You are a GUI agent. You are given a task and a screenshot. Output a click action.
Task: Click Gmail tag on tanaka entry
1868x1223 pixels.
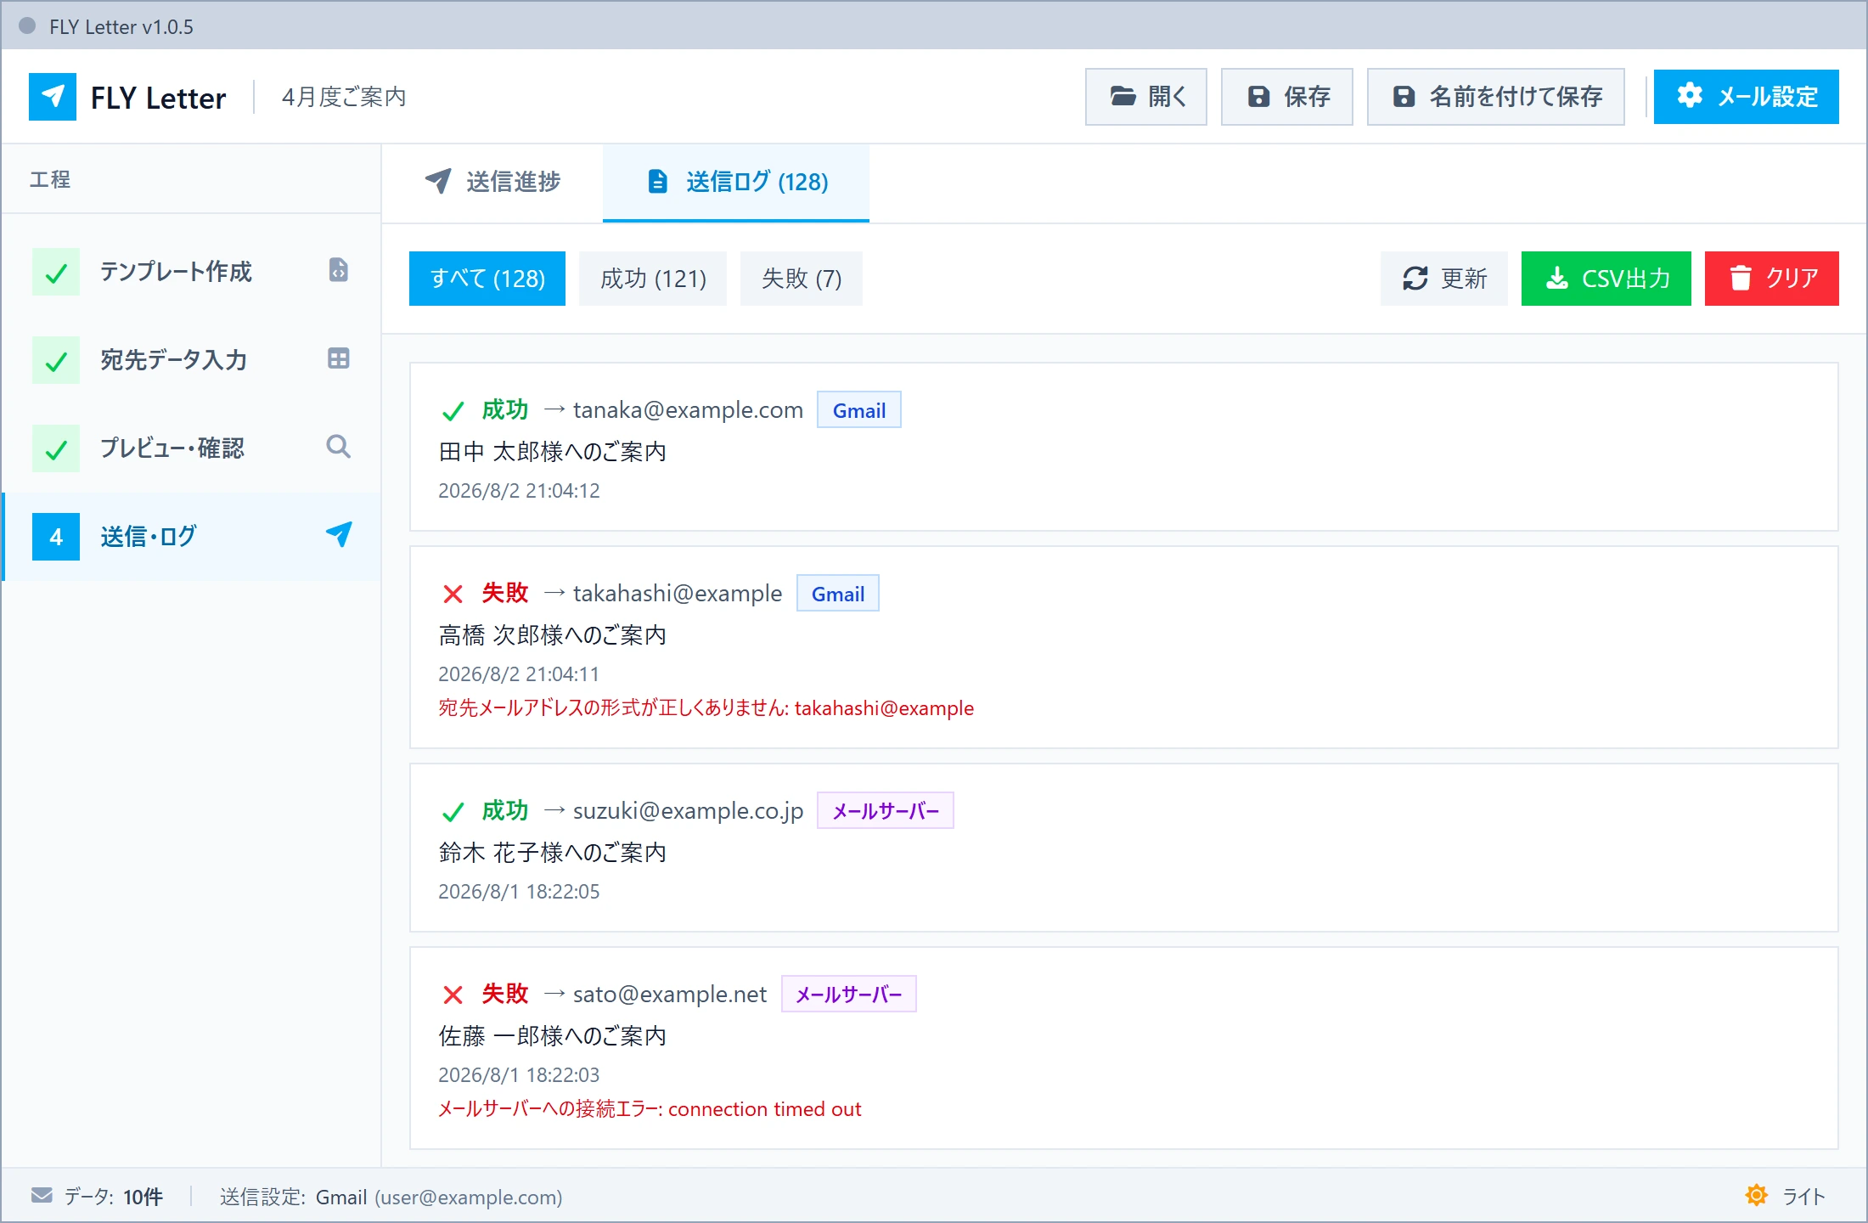[x=858, y=410]
